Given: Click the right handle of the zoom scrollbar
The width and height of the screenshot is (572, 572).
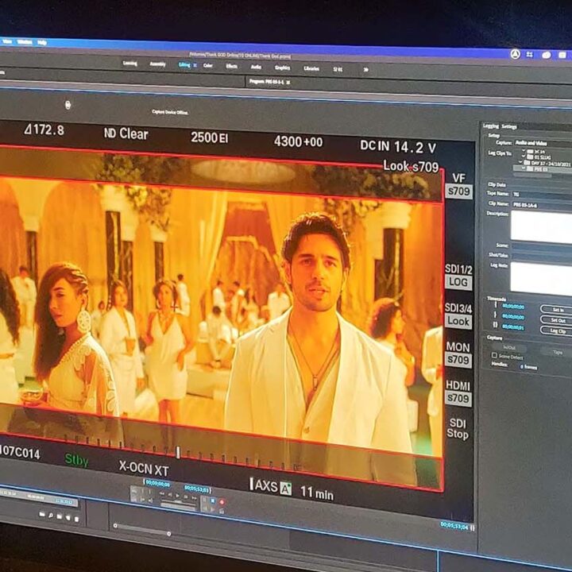Looking at the screenshot, I should (x=169, y=534).
